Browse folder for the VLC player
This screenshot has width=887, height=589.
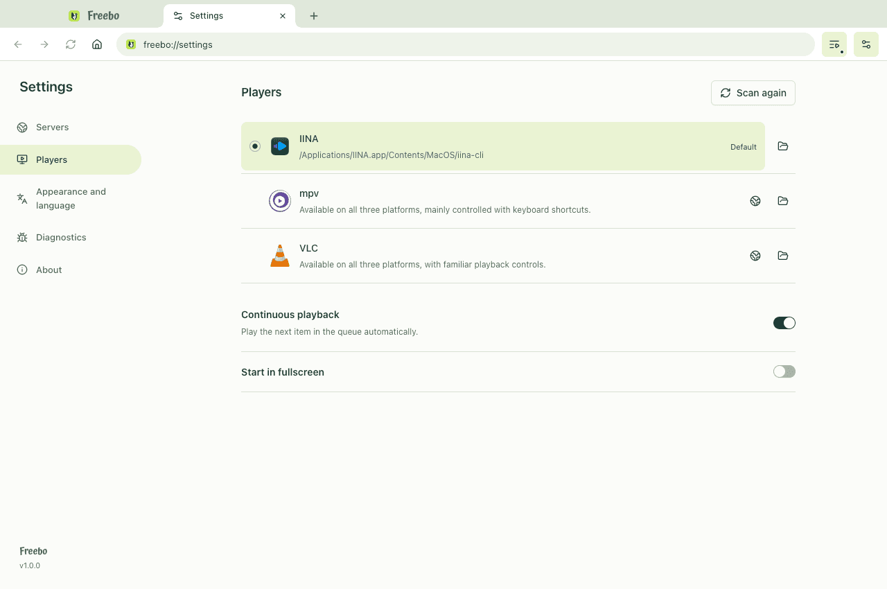pyautogui.click(x=783, y=256)
